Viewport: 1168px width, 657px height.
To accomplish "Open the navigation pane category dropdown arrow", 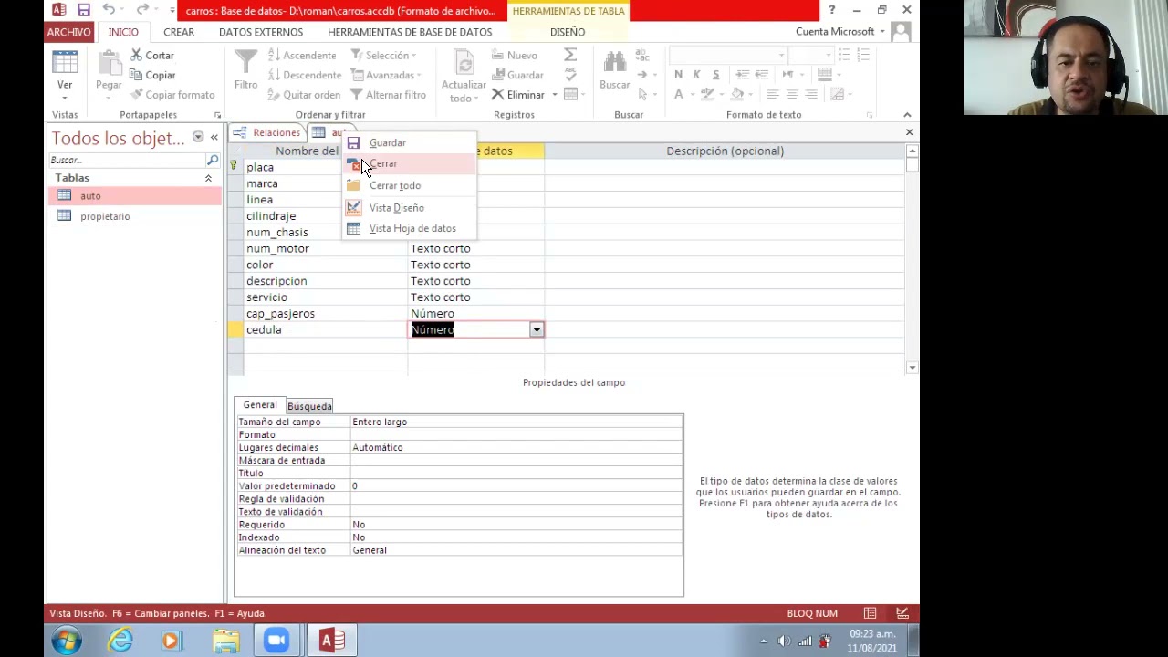I will tap(198, 138).
